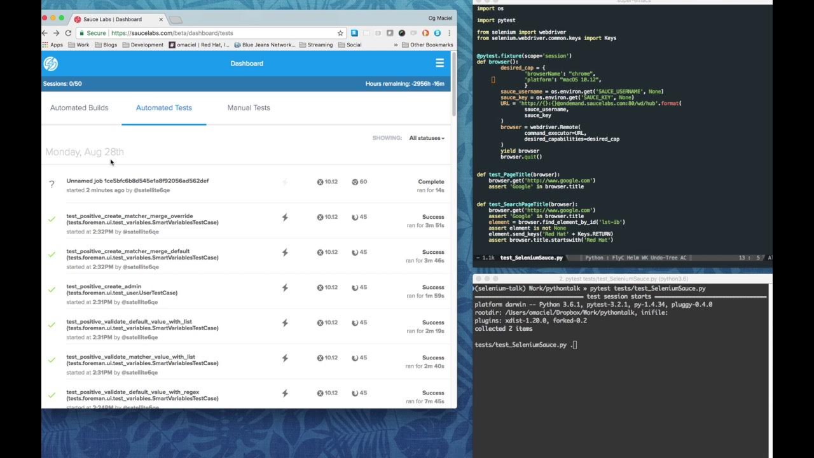Open the Streaming bookmarks folder

316,45
